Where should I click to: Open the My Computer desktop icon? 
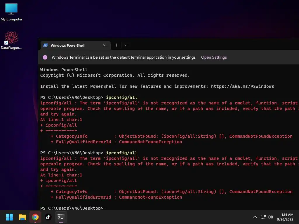click(x=11, y=12)
